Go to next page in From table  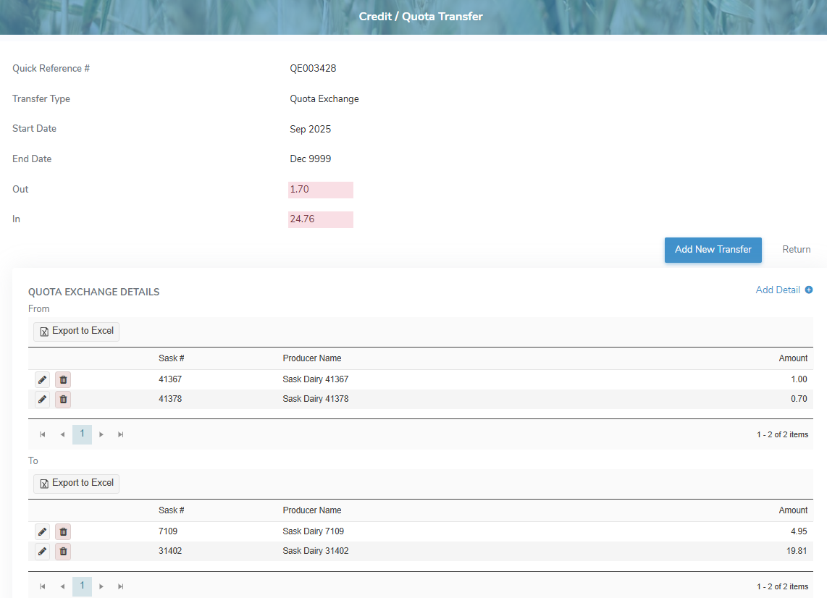point(101,434)
